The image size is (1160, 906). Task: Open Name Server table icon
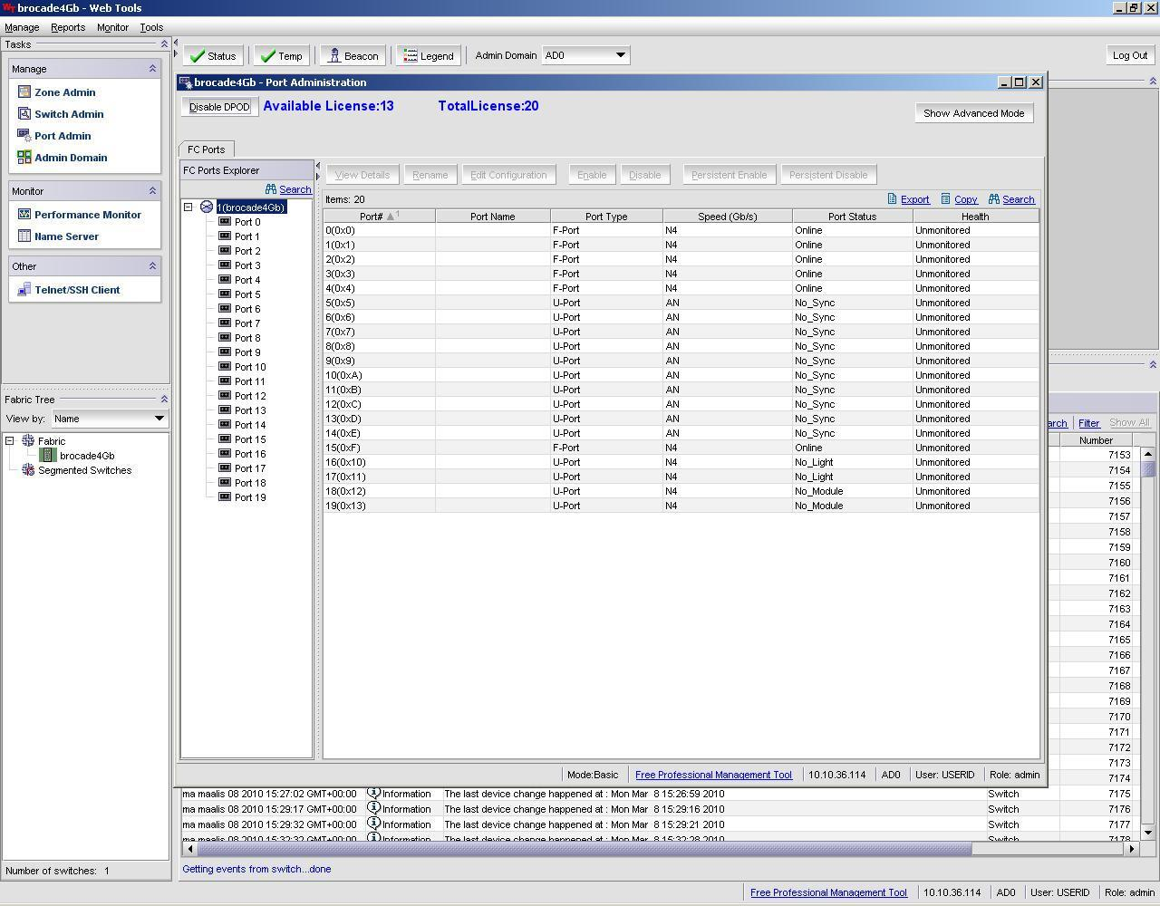point(24,236)
